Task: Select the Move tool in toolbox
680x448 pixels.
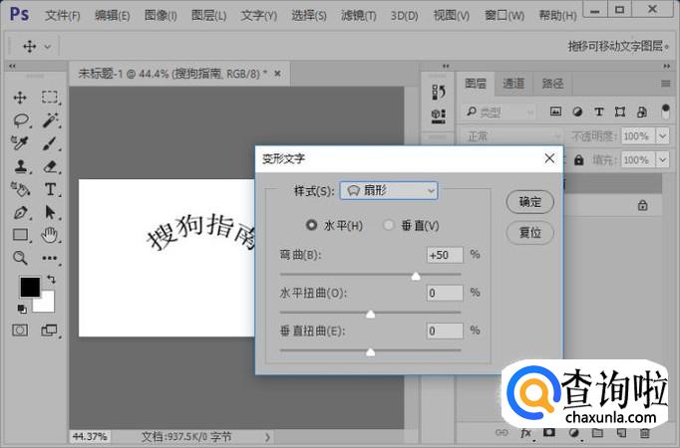Action: [20, 98]
